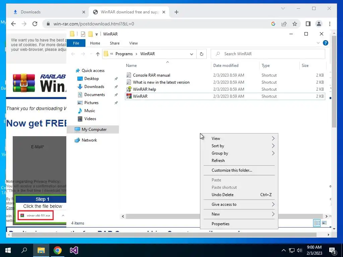
Task: Switch to Details view icon in status bar
Action: (317, 223)
